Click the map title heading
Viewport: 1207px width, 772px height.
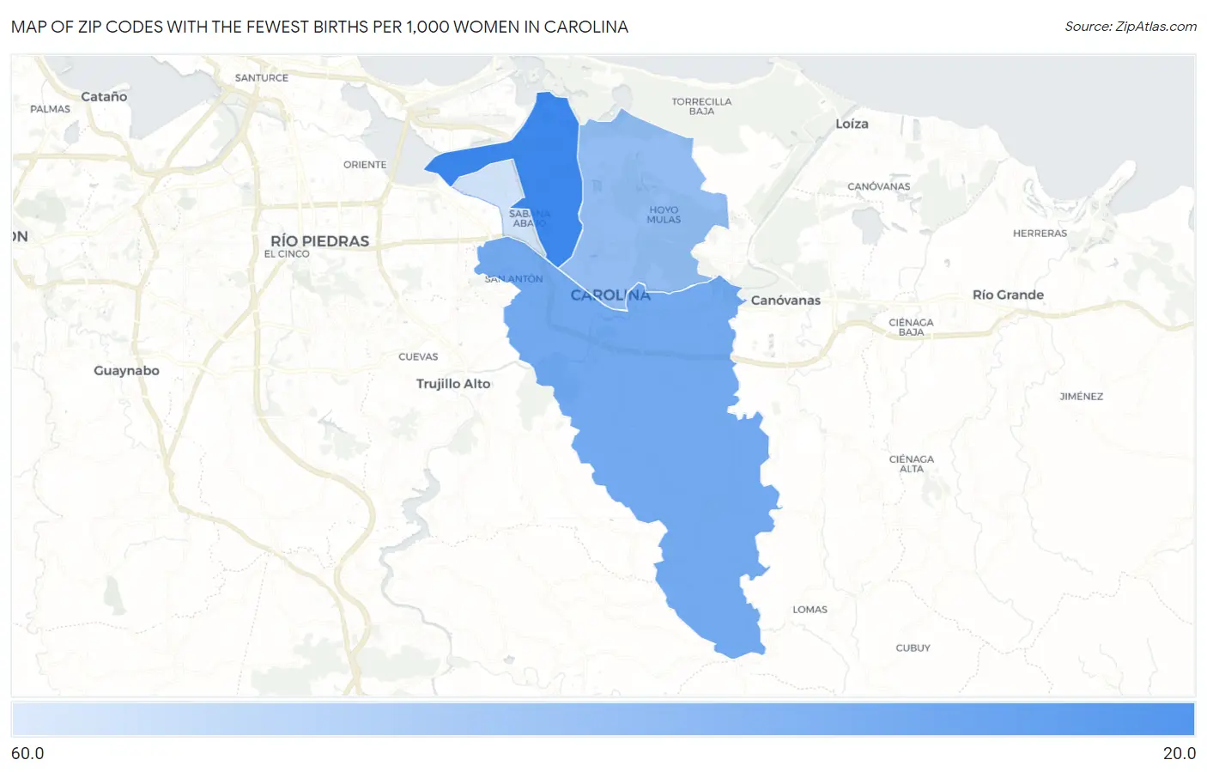click(319, 27)
